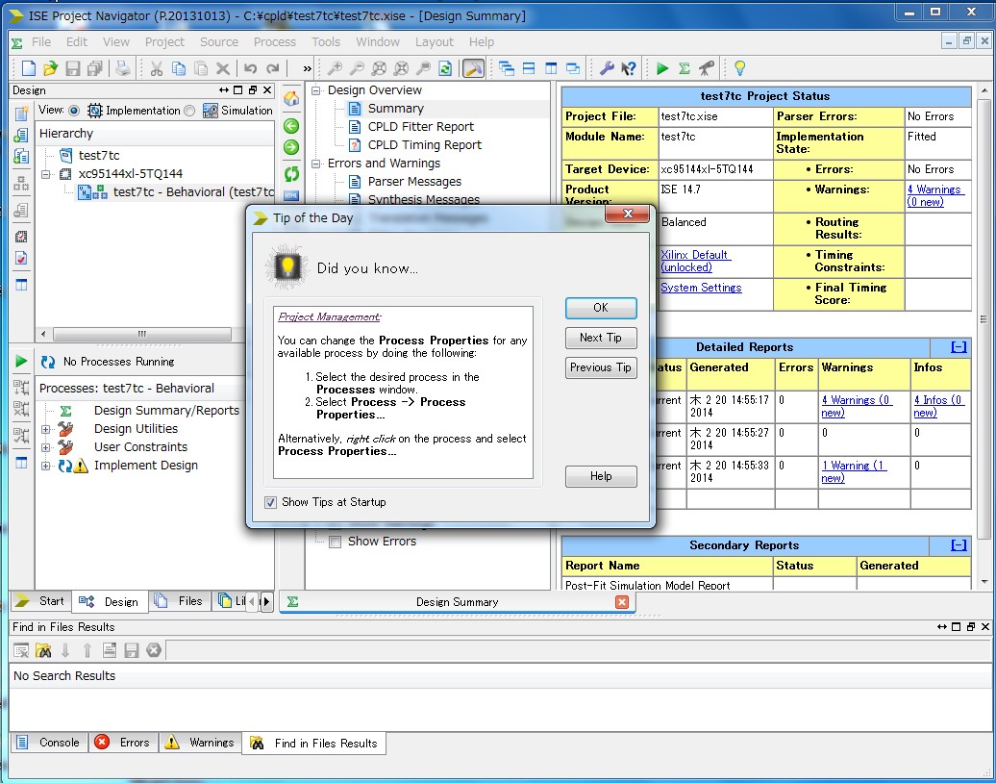
Task: Click the New file toolbar icon
Action: tap(29, 68)
